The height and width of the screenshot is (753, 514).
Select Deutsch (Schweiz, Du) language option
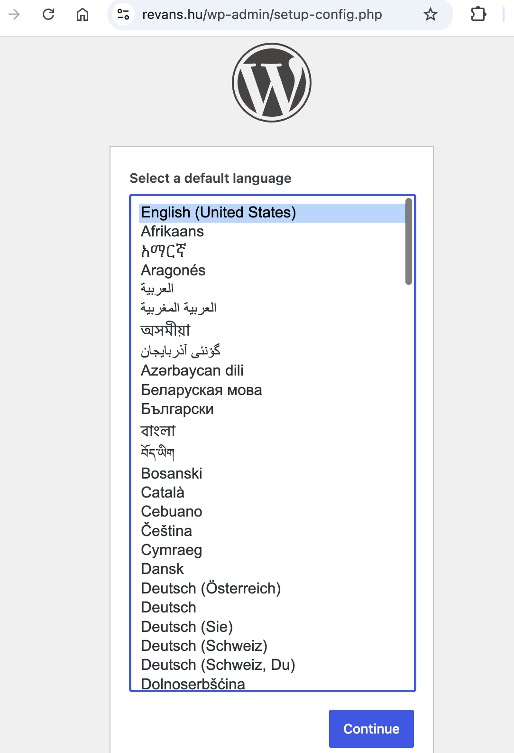272,665
